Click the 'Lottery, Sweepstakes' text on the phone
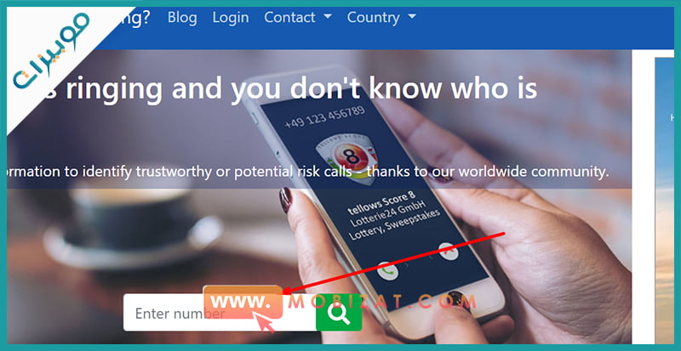681x351 pixels. pos(395,224)
